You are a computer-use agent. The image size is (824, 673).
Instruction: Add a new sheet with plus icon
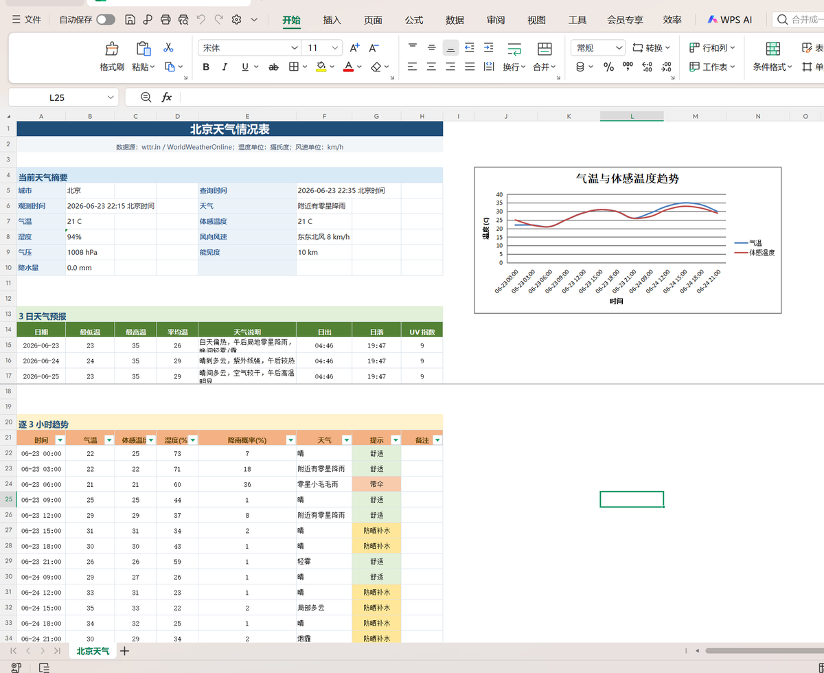coord(124,650)
